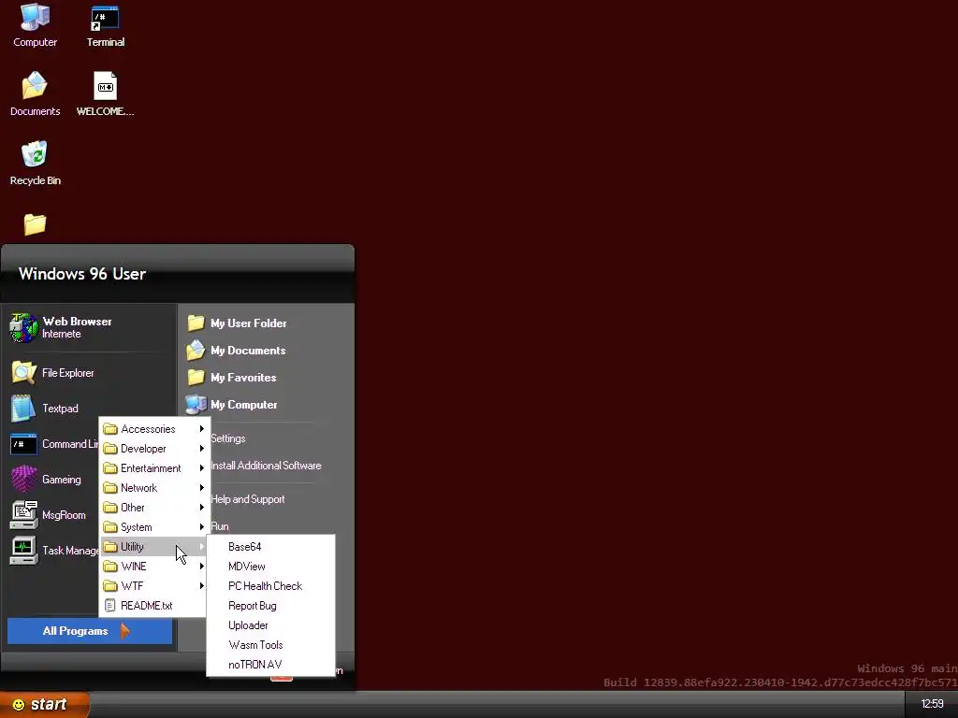The height and width of the screenshot is (718, 958).
Task: Open Install Additional Software
Action: pyautogui.click(x=266, y=466)
